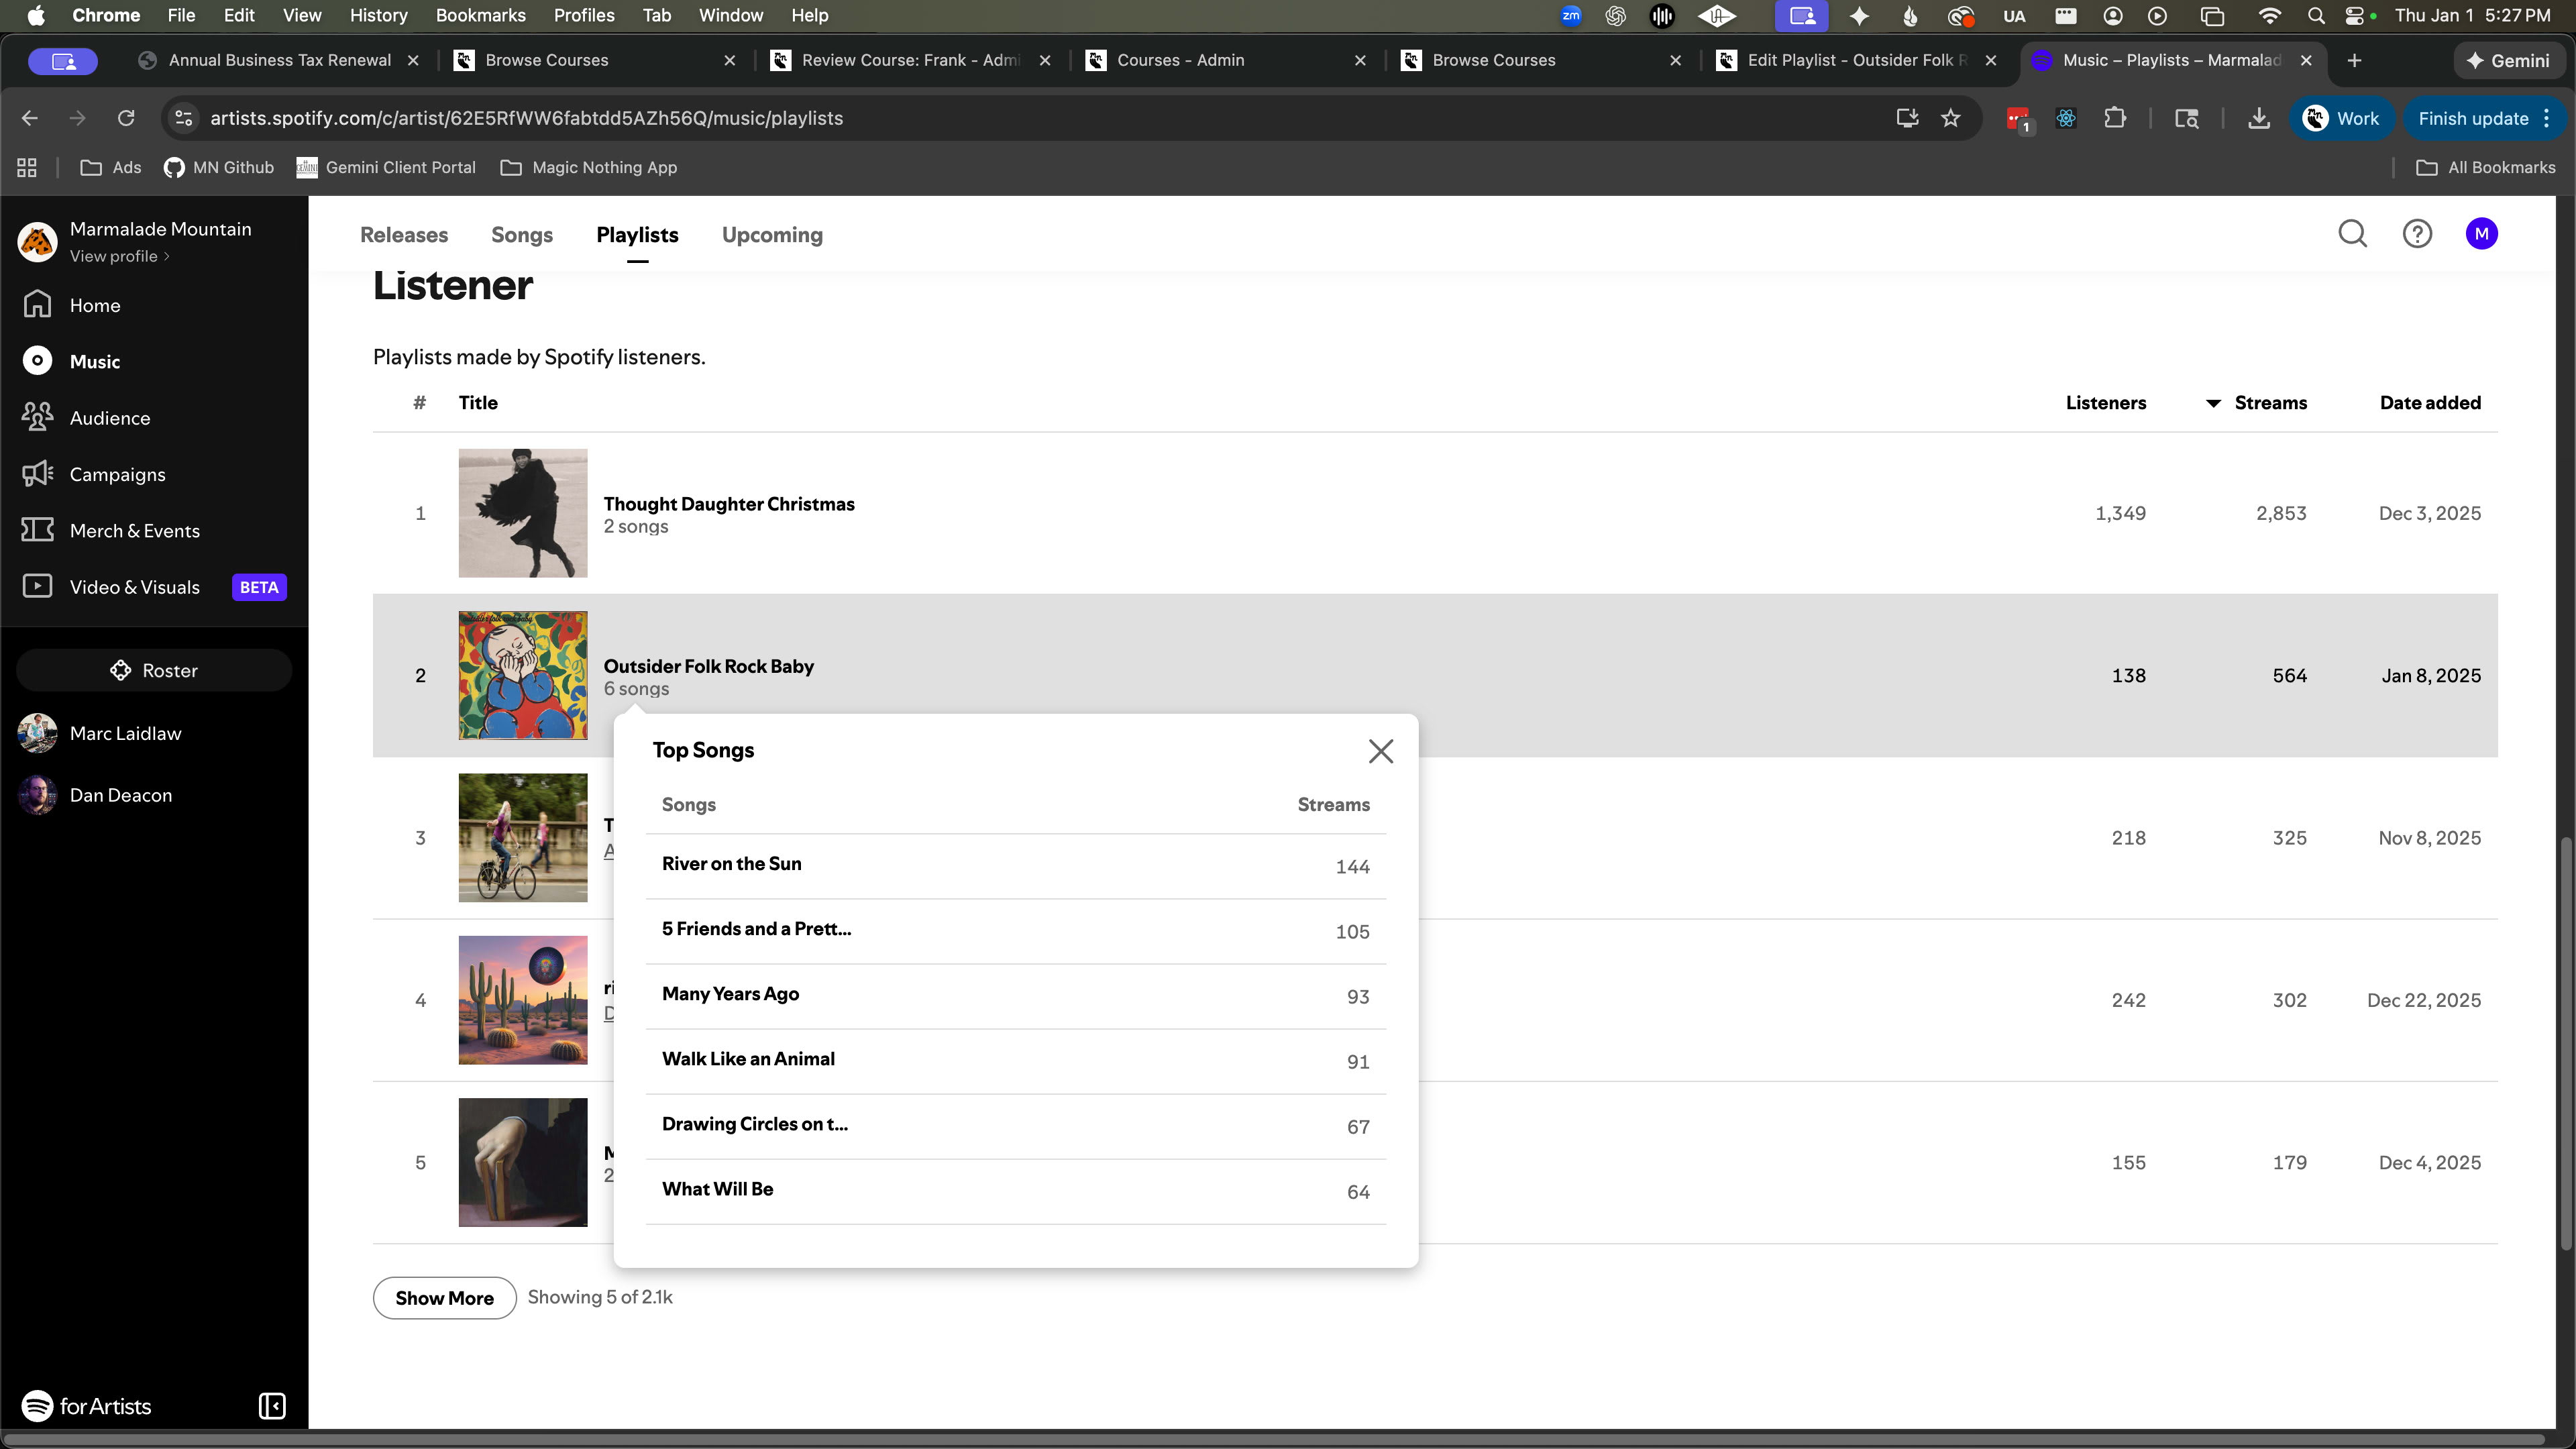
Task: Switch to the Songs tab
Action: tap(521, 235)
